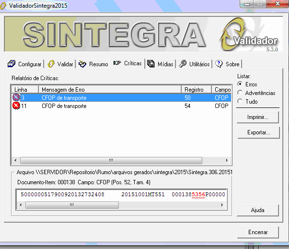This screenshot has height=249, width=289.
Task: Open the Resumo tab
Action: tap(93, 64)
